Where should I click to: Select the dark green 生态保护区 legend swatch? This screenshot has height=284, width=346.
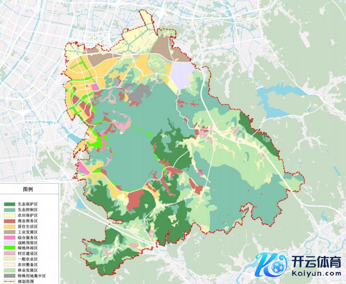tap(9, 204)
